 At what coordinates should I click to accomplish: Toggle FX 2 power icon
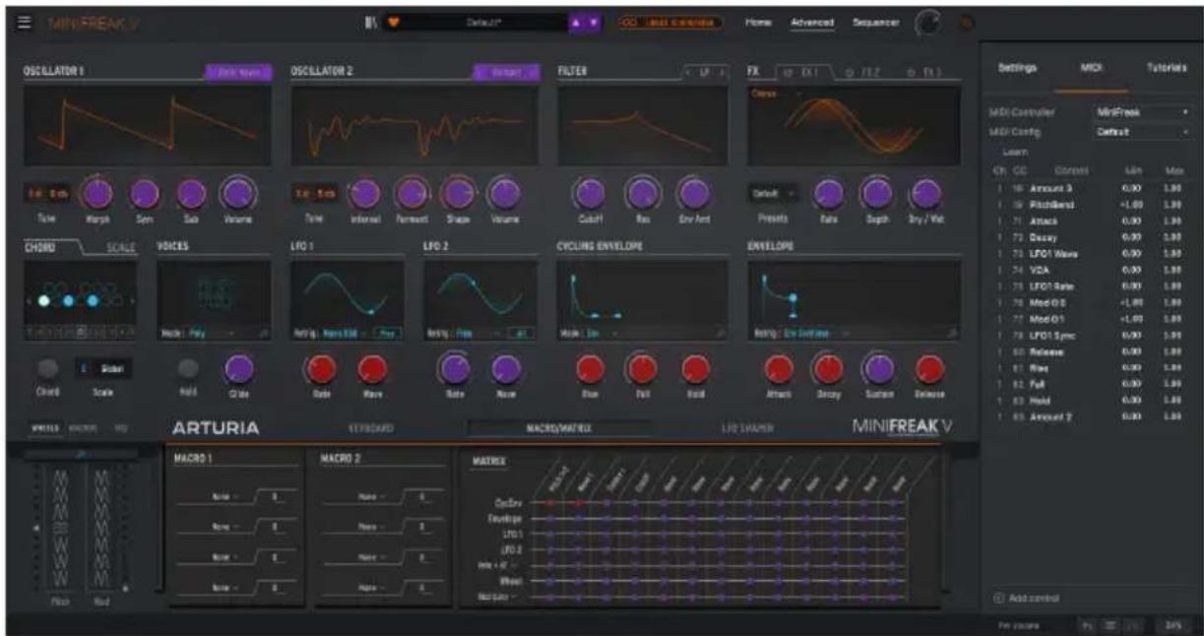pyautogui.click(x=850, y=72)
